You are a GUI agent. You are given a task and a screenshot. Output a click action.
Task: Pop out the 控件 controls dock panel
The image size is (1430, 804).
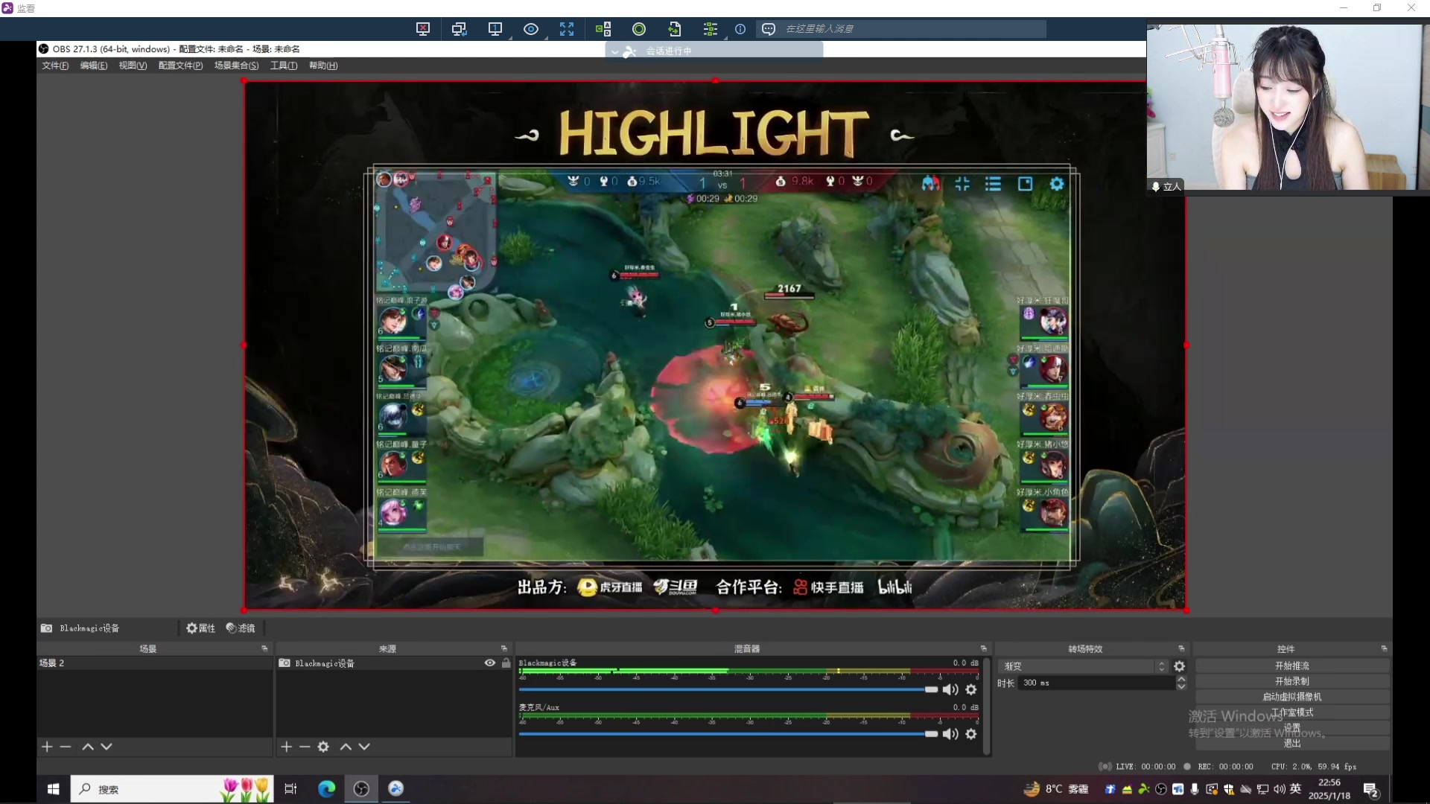tap(1384, 648)
